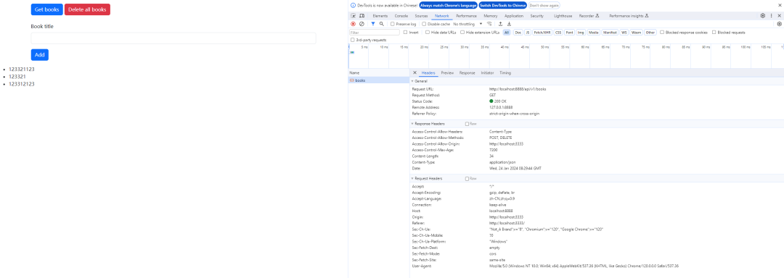Open network search magnifier

click(x=382, y=24)
